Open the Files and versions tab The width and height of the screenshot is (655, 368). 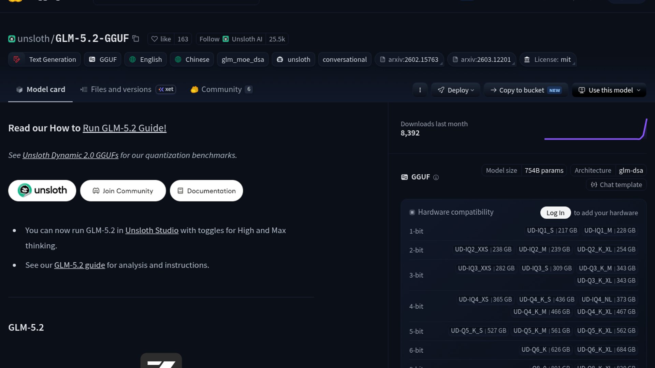(128, 89)
